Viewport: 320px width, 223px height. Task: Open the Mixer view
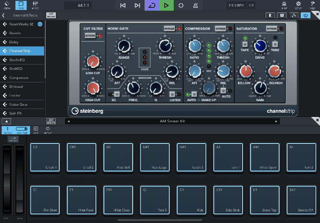(35, 5)
